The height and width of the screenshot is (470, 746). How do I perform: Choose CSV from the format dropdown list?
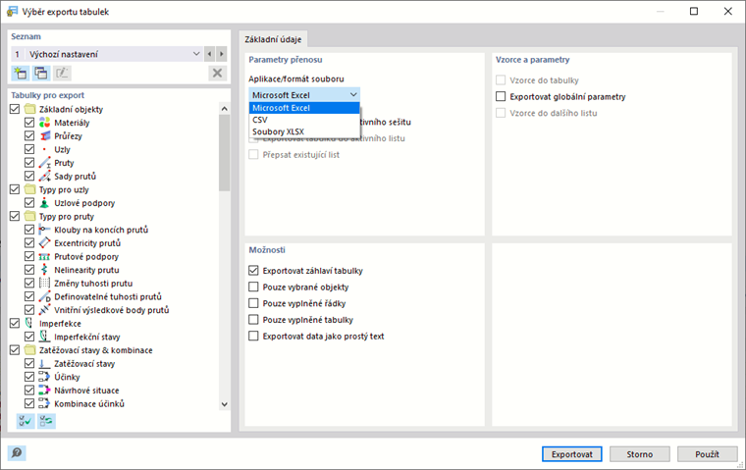(x=260, y=120)
